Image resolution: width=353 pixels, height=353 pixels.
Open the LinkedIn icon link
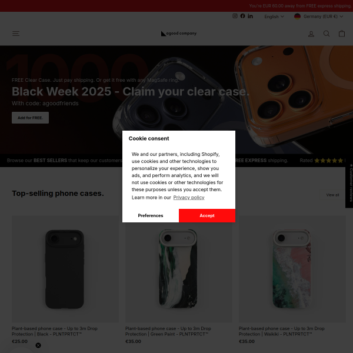point(250,16)
